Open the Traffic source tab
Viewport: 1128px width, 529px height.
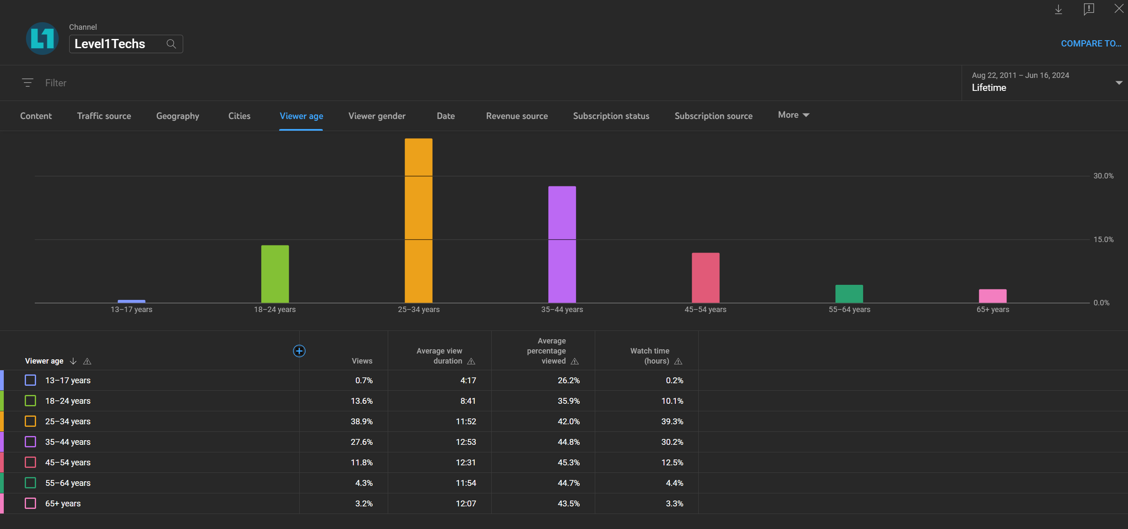pos(104,116)
